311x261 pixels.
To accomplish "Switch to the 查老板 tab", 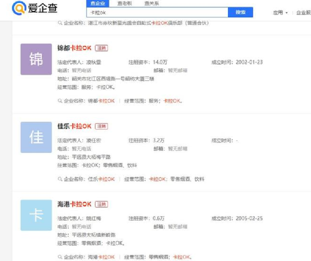I will click(124, 3).
